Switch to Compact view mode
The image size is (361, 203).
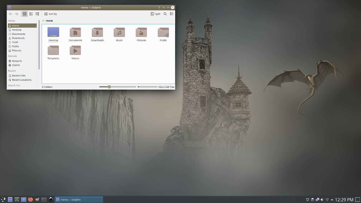[31, 14]
